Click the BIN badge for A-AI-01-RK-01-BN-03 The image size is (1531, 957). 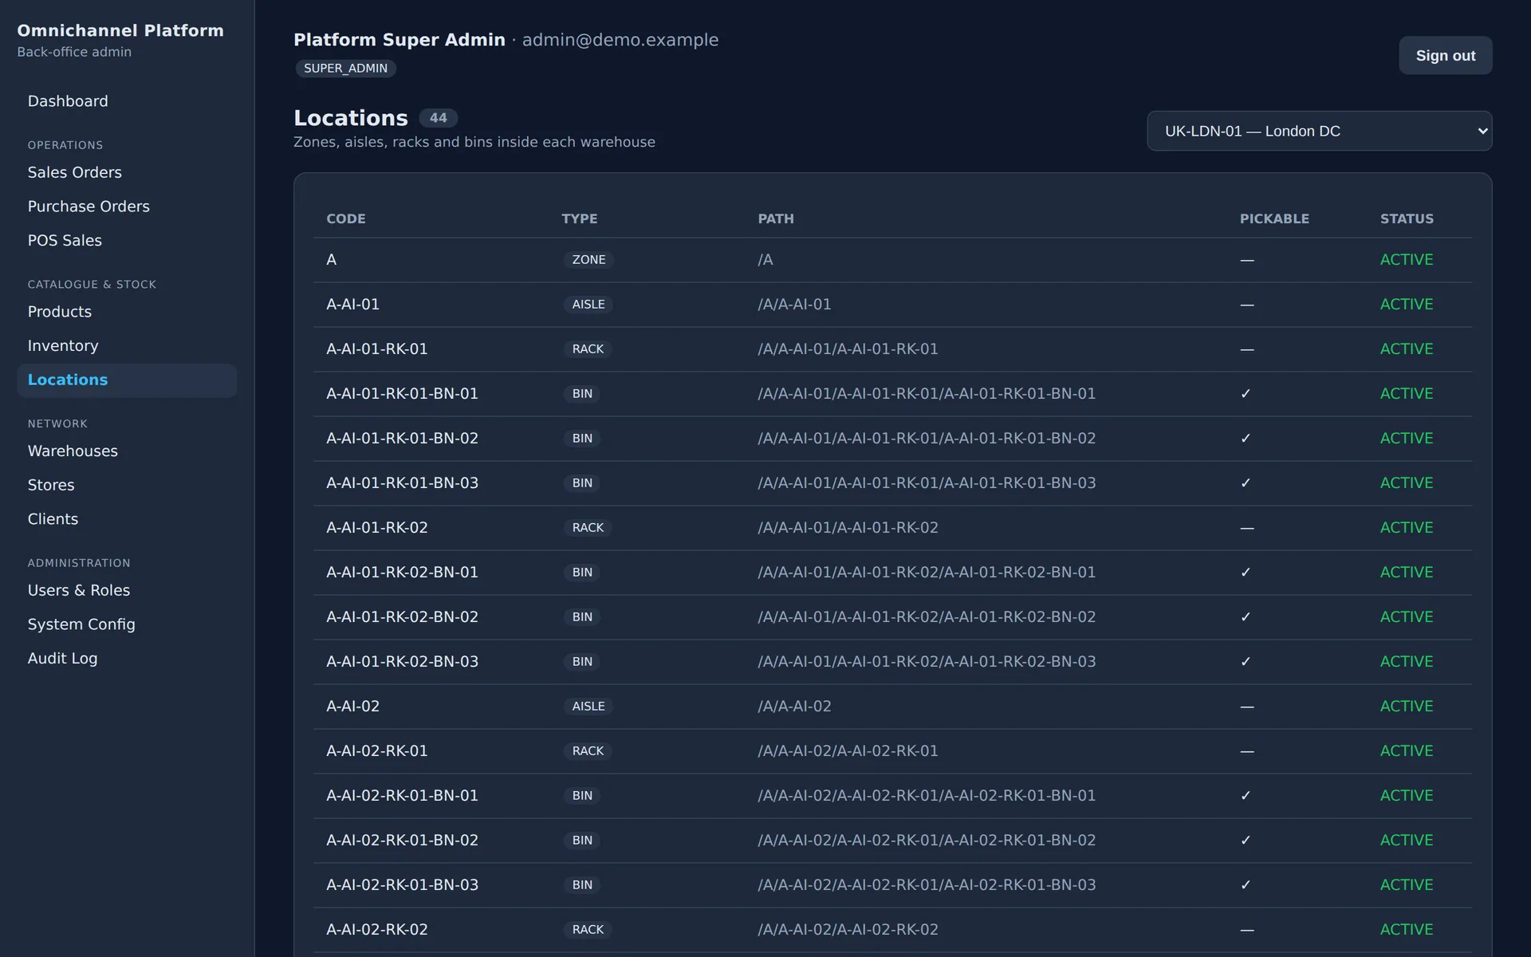point(582,483)
